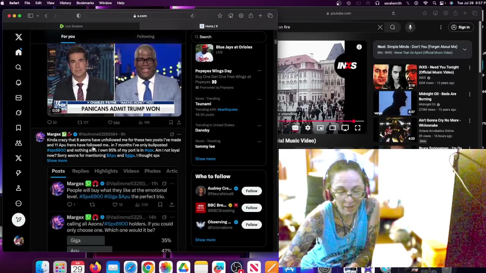The width and height of the screenshot is (486, 273).
Task: Share the Fox News video post
Action: [179, 122]
